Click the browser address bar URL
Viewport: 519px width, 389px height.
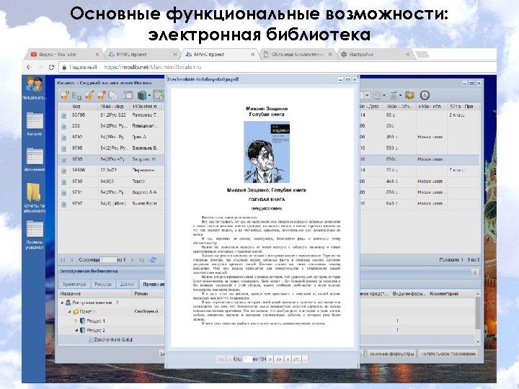pos(152,67)
